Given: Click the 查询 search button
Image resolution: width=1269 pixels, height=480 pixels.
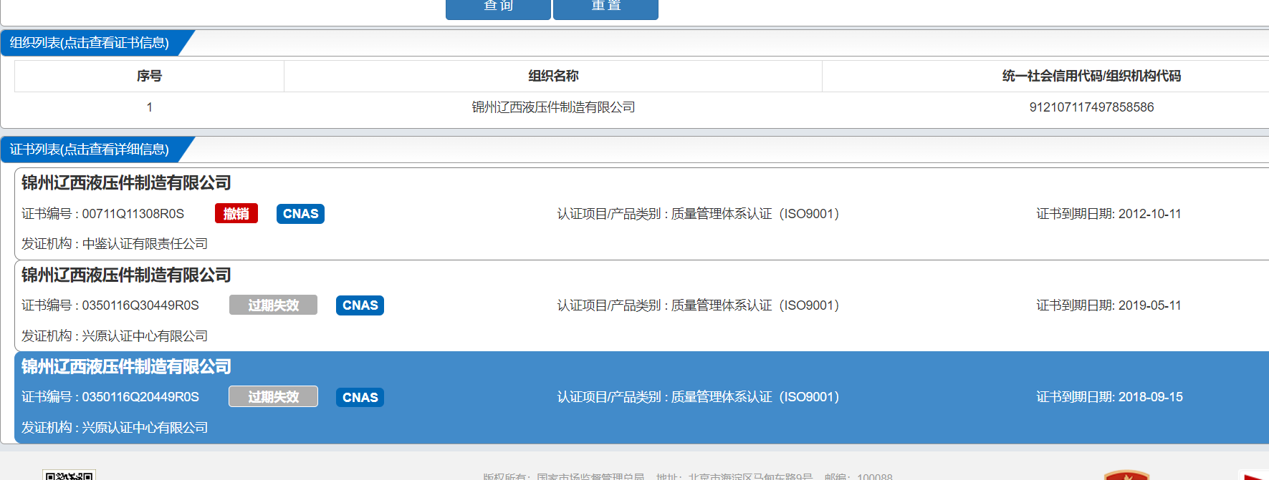Looking at the screenshot, I should click(x=498, y=9).
